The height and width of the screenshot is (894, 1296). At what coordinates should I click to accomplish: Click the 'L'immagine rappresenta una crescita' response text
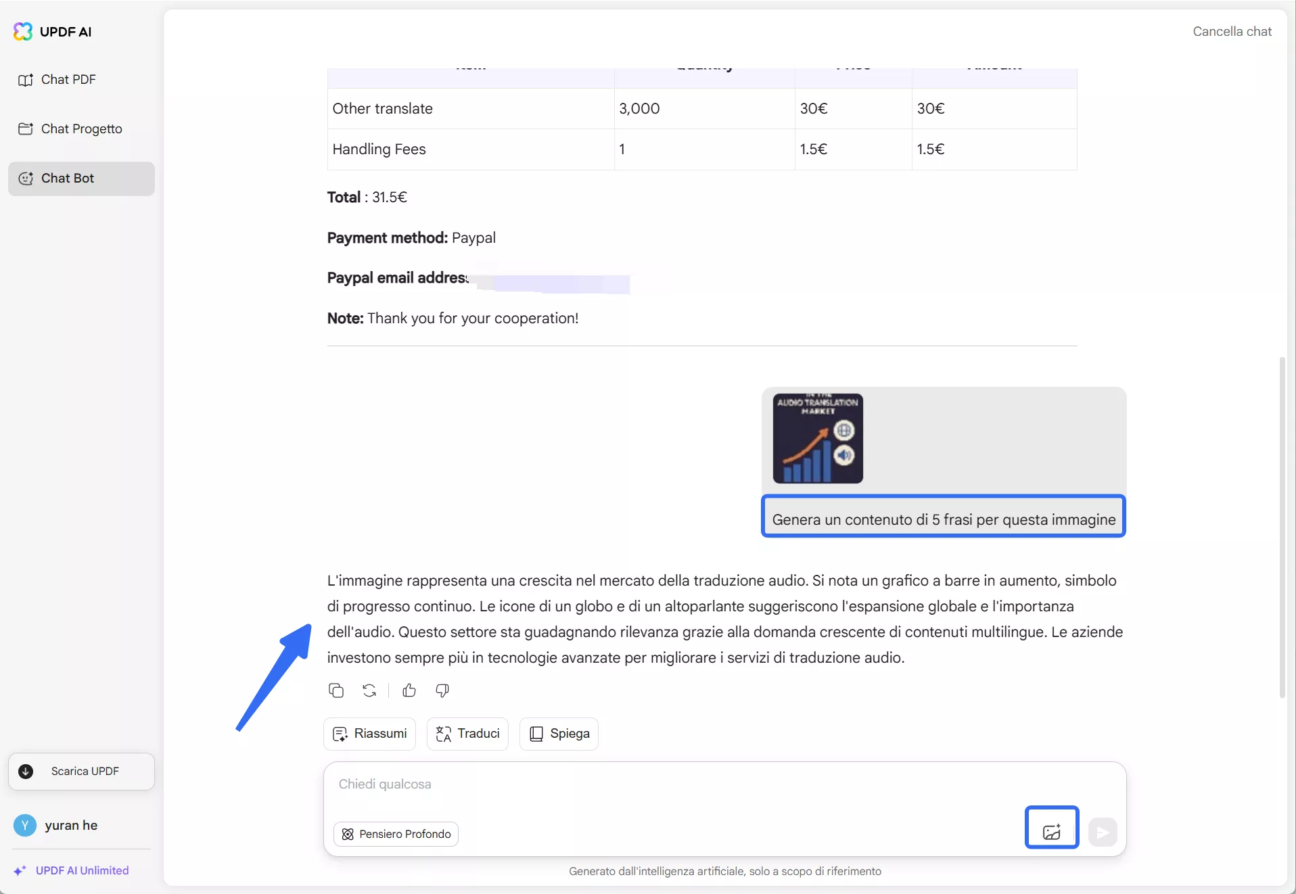click(725, 619)
